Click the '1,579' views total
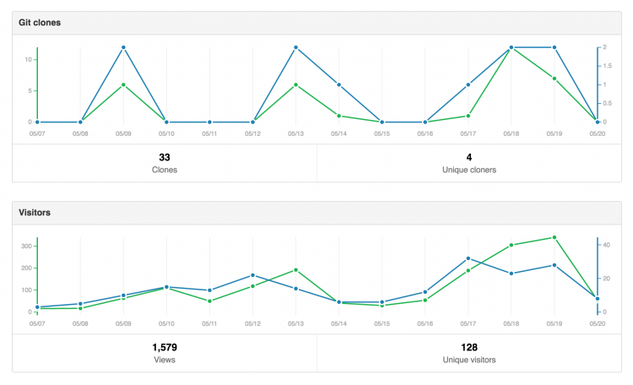The image size is (633, 385). [x=165, y=348]
